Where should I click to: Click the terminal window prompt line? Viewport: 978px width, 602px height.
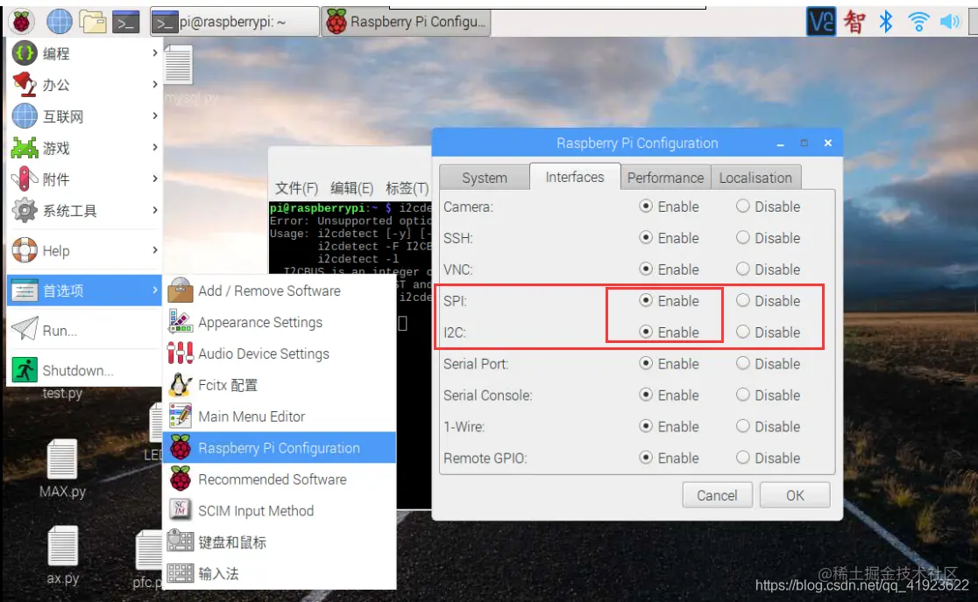(x=350, y=208)
